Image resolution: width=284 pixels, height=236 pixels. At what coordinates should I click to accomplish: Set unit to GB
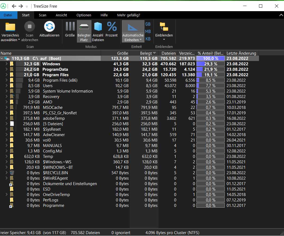tap(148, 24)
